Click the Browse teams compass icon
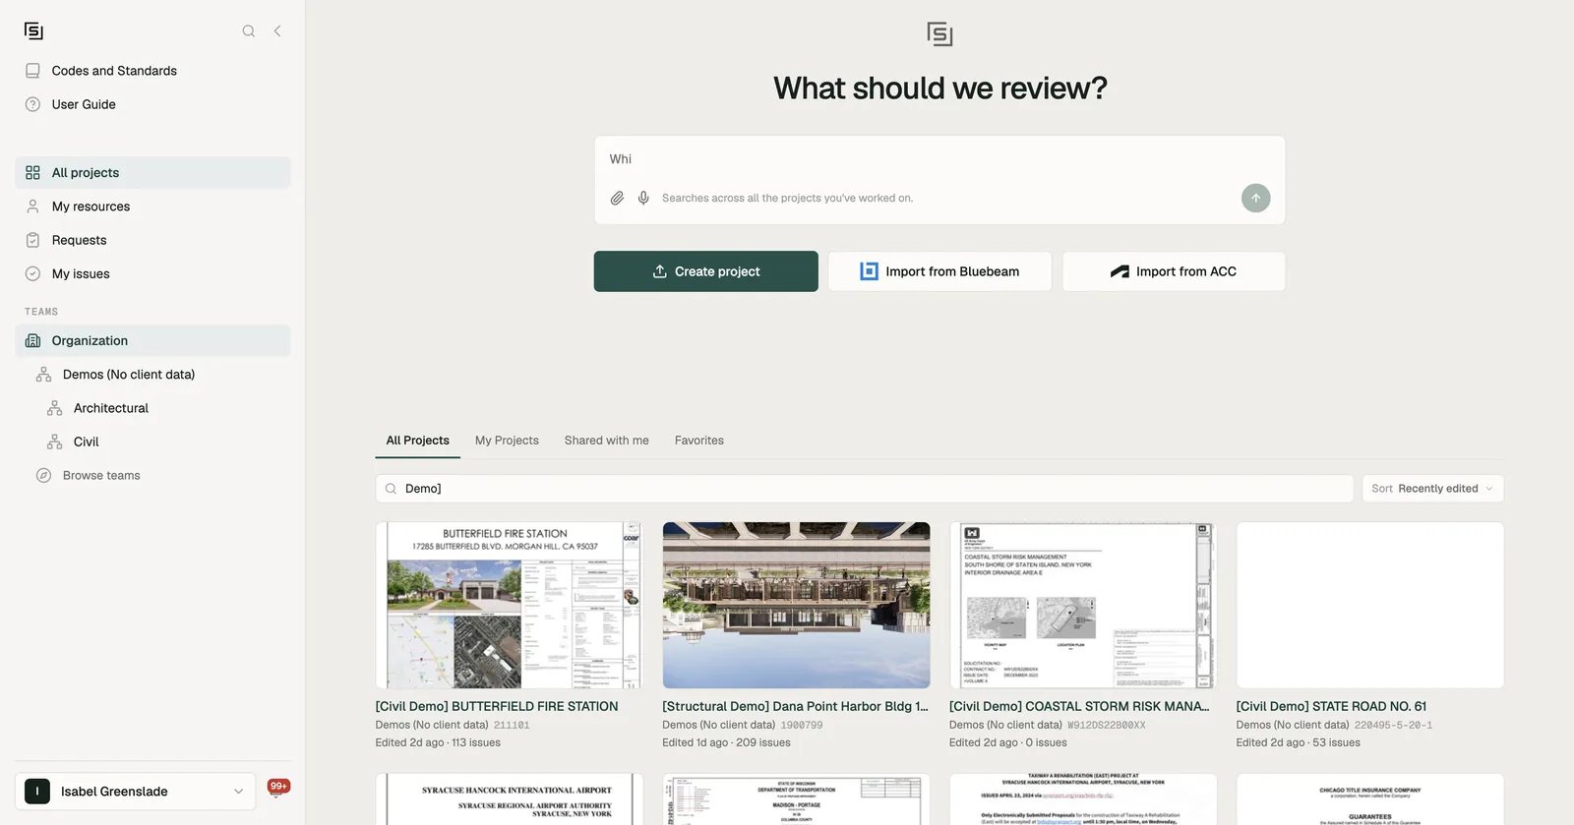1574x825 pixels. pos(43,476)
